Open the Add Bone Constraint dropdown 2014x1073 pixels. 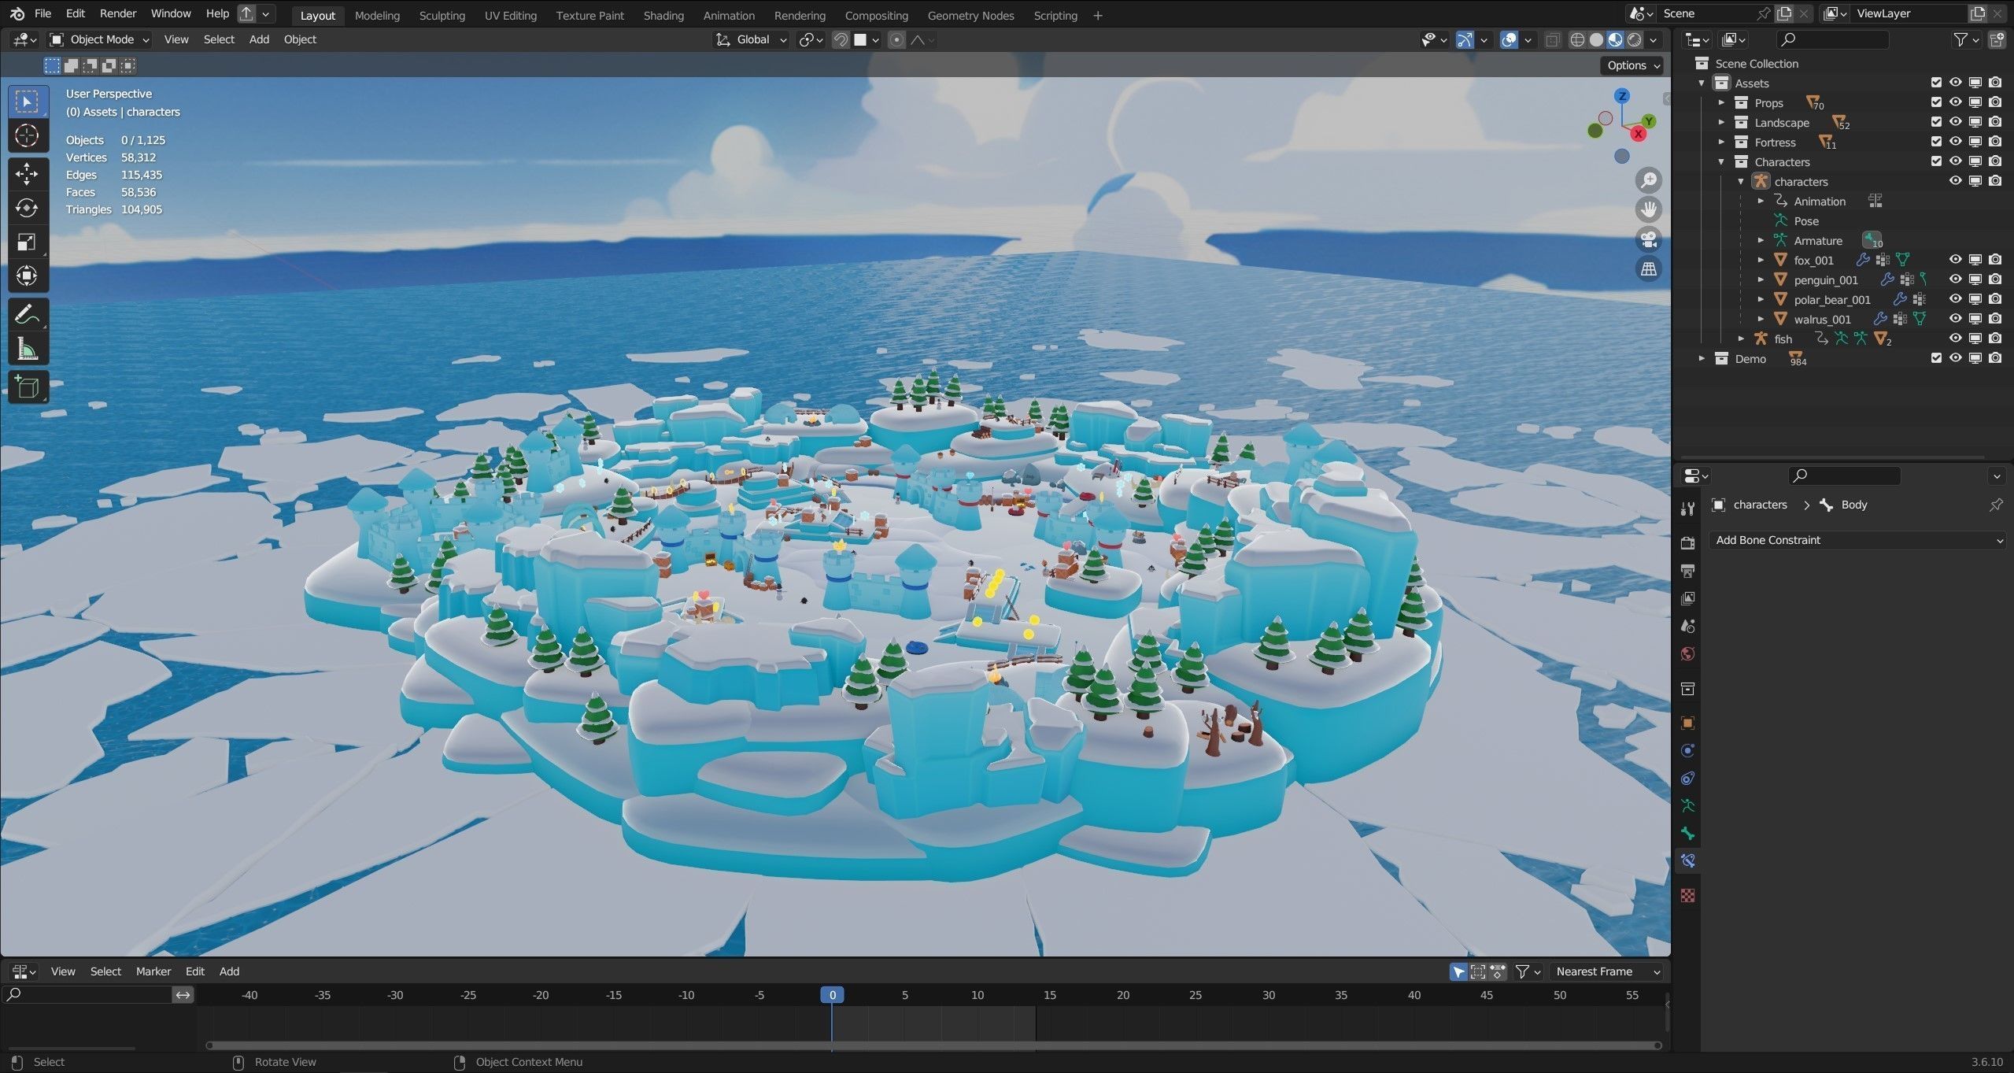[1857, 540]
